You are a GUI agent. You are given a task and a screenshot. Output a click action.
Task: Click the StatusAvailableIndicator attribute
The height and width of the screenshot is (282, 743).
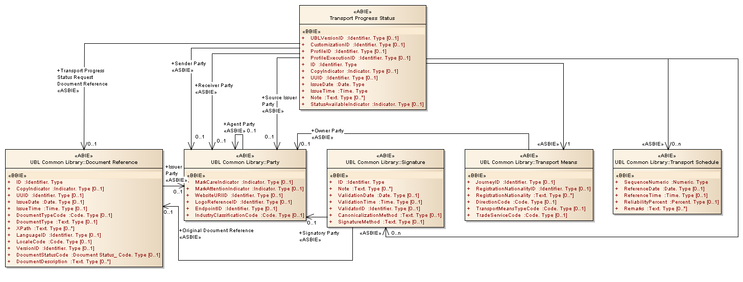point(367,104)
